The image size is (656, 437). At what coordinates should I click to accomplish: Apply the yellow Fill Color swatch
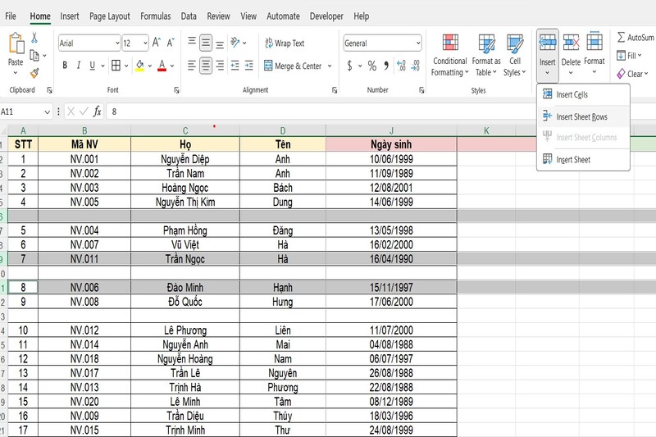click(139, 66)
